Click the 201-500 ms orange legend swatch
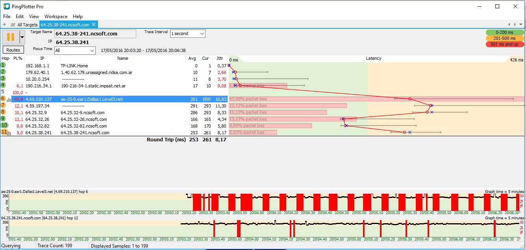The height and width of the screenshot is (250, 526). pyautogui.click(x=505, y=38)
